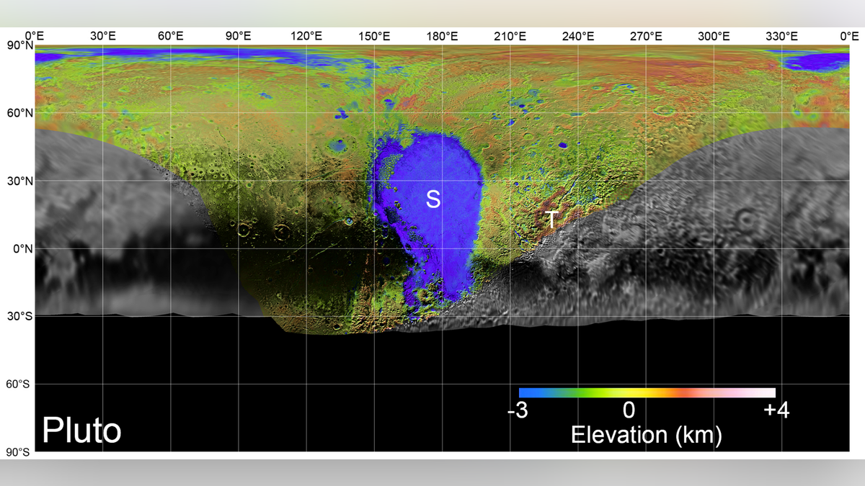
Task: Click the "Elevation (km)" legend label
Action: point(646,434)
